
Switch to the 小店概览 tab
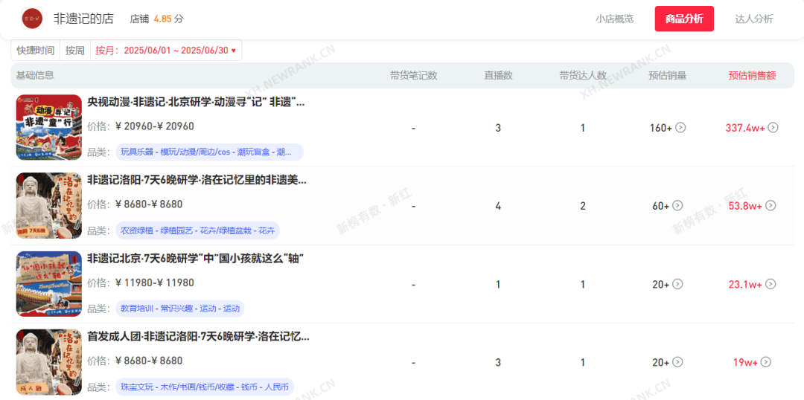click(x=614, y=19)
